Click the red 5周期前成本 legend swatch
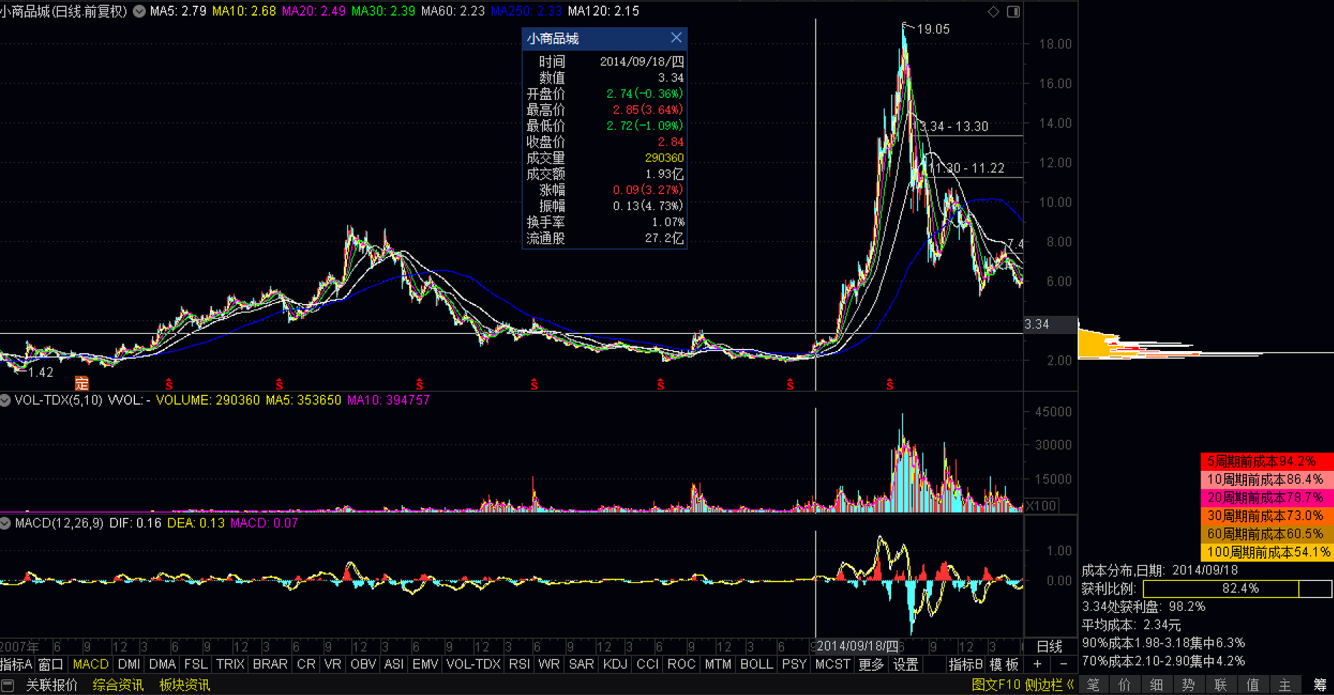 (1267, 462)
